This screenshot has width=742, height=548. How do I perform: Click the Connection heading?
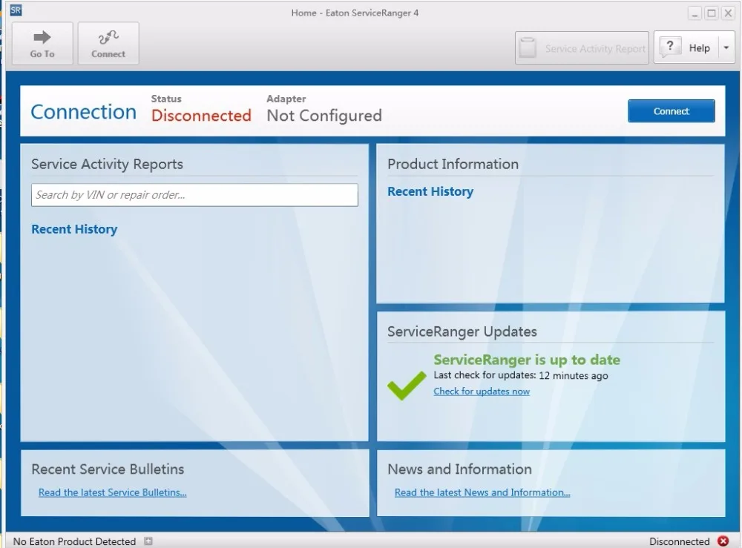[83, 112]
